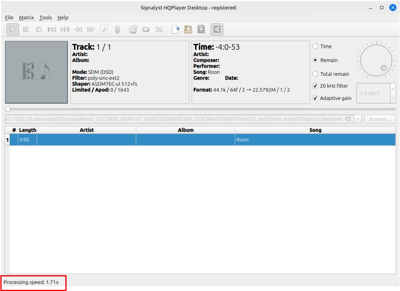The image size is (400, 291).
Task: Click the circular arrow refresh icon
Action: coord(133,30)
